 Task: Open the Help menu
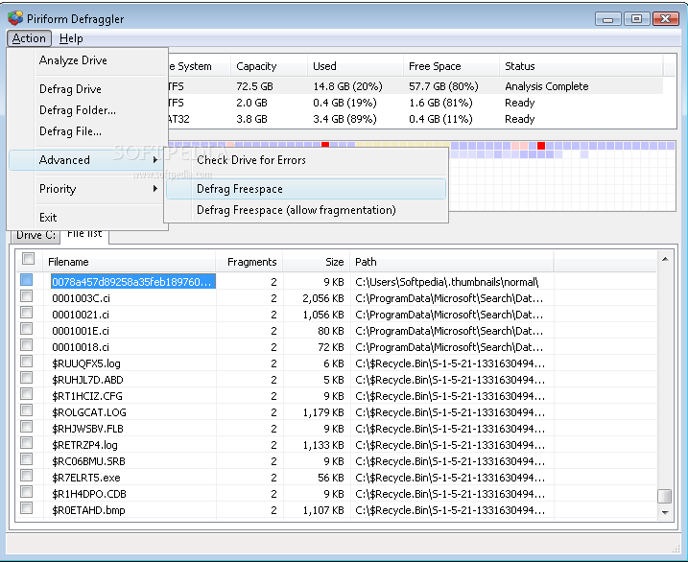pyautogui.click(x=71, y=38)
